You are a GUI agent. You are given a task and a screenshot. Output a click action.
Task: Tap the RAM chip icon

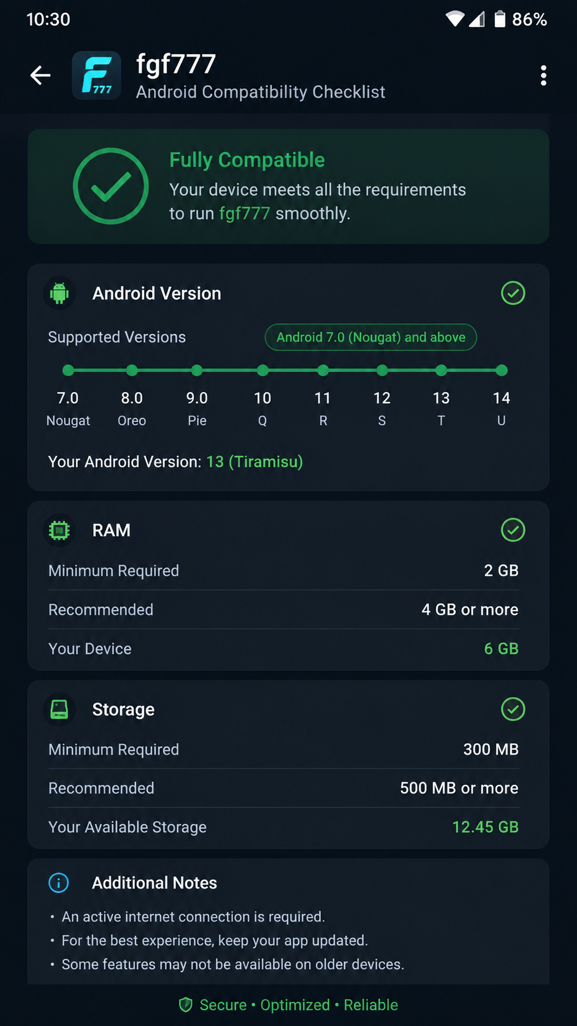click(59, 530)
